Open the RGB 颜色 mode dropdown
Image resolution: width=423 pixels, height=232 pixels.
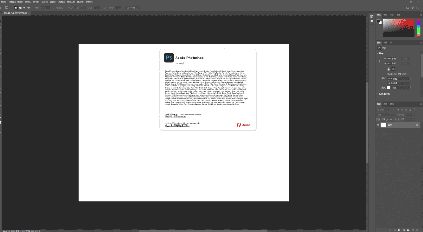pos(399,79)
